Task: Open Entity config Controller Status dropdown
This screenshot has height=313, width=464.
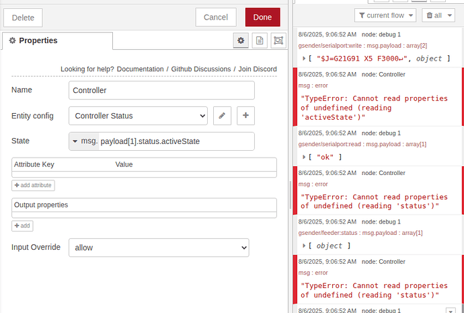Action: 138,116
